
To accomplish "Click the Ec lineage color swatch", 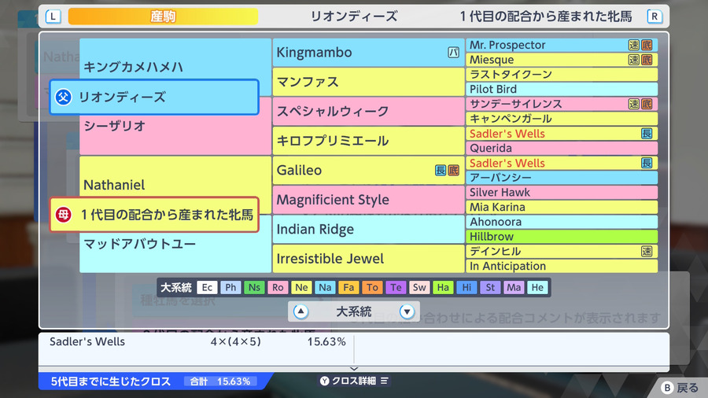I will click(x=207, y=287).
